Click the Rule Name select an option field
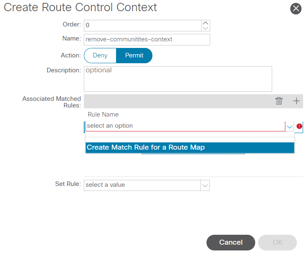Viewport: 306px width, 255px height. 185,126
